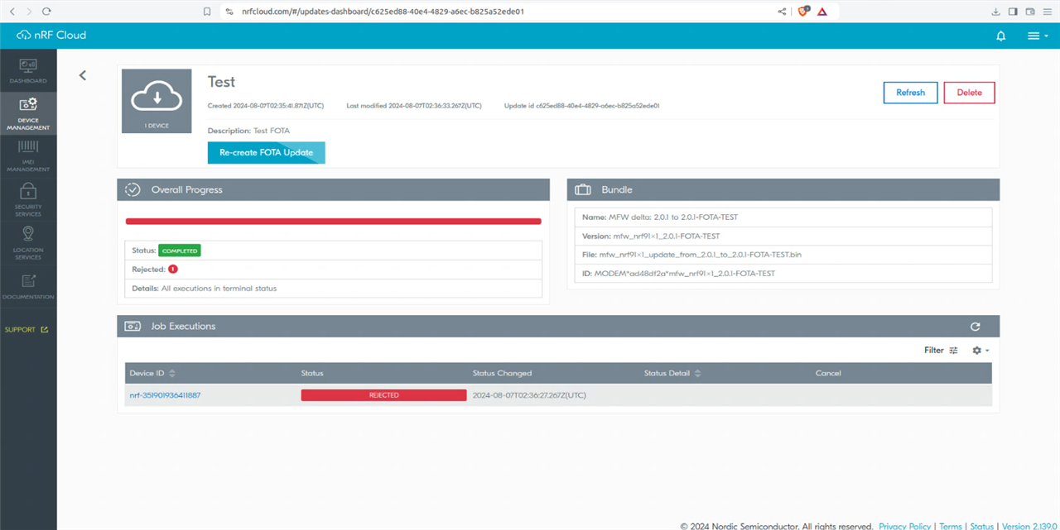Viewport: 1060px width, 530px height.
Task: Open the notifications bell
Action: click(1001, 36)
